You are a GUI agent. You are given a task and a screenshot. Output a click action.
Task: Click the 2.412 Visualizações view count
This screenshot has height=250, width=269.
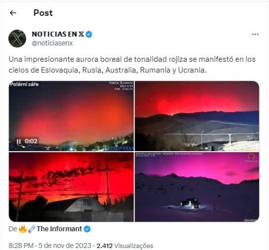[x=125, y=246]
